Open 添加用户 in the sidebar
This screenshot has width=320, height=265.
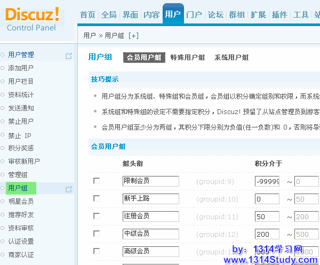pyautogui.click(x=21, y=68)
